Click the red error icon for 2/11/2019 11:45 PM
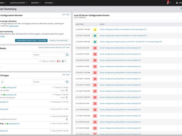This screenshot has height=136, width=182. 95,79
